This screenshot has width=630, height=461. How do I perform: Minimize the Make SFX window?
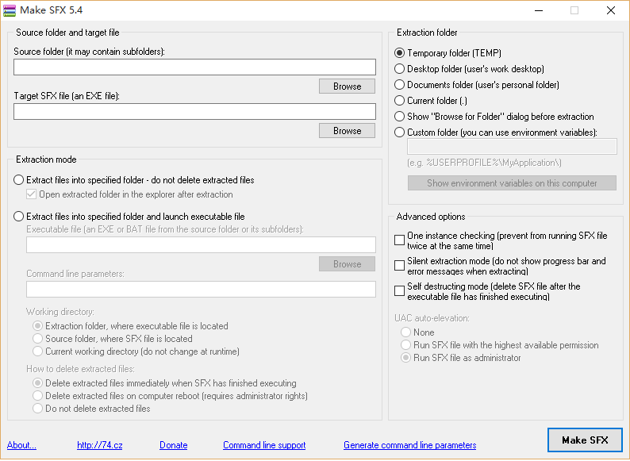539,10
